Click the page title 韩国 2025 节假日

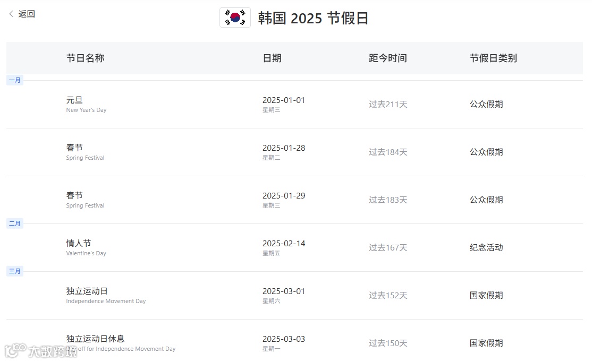pos(313,18)
